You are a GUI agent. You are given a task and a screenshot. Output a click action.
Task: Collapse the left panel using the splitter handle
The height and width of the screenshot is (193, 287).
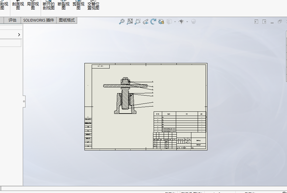pyautogui.click(x=24, y=101)
